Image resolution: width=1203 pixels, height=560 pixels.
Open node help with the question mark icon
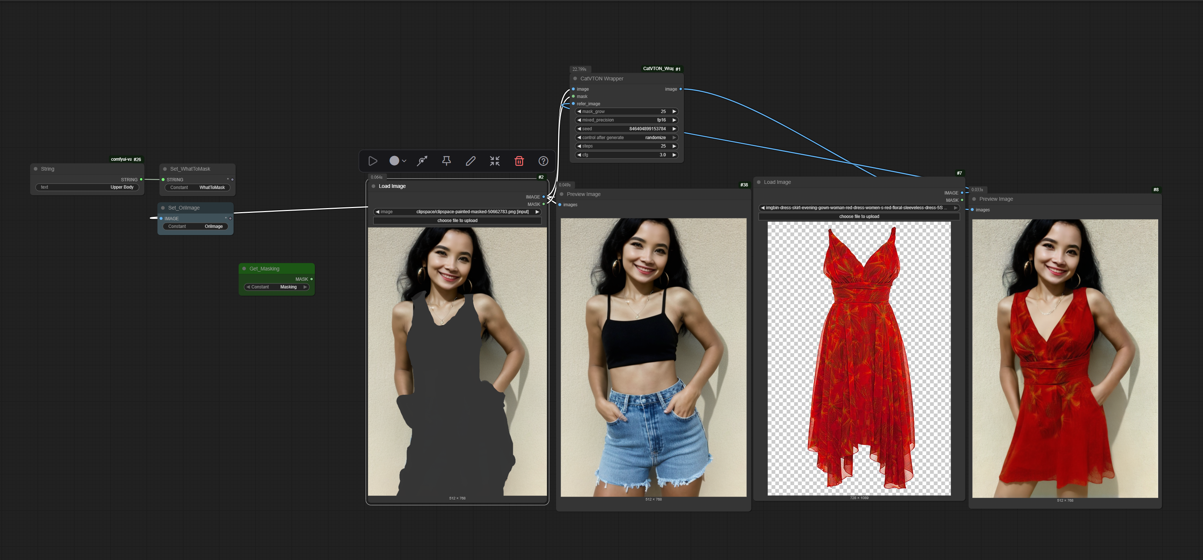pos(543,161)
